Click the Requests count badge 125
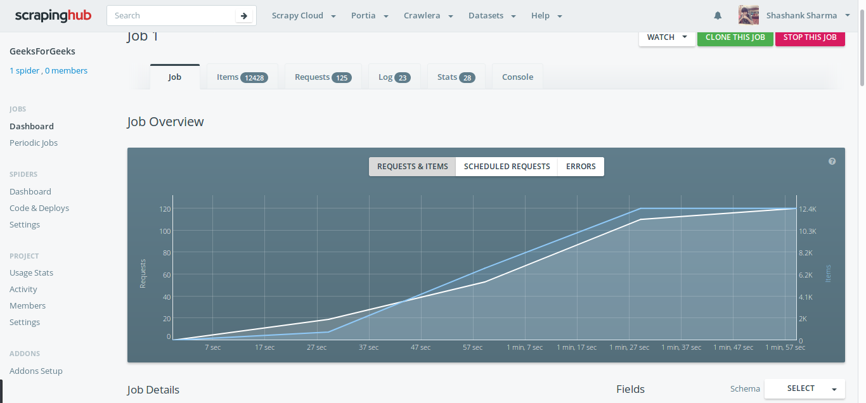Image resolution: width=866 pixels, height=403 pixels. pos(342,78)
